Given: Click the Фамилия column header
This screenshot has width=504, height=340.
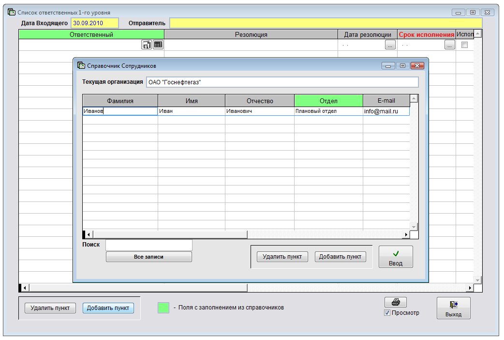Looking at the screenshot, I should click(x=120, y=101).
